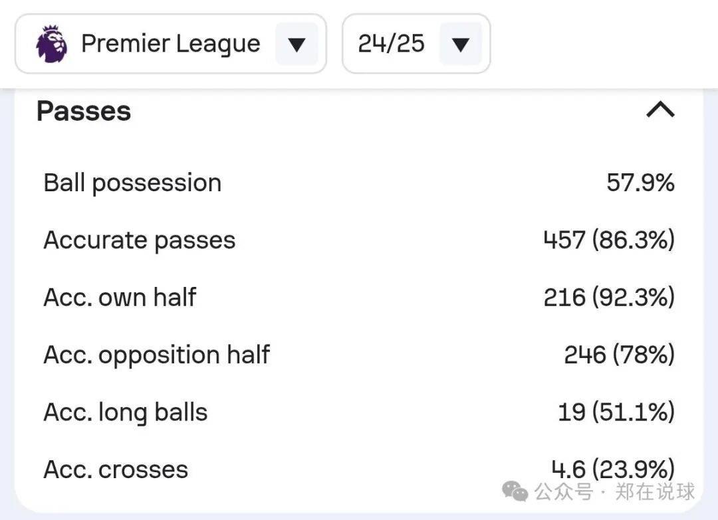Click the 457 (86.3%) passes value
This screenshot has height=520, width=718.
pyautogui.click(x=608, y=240)
